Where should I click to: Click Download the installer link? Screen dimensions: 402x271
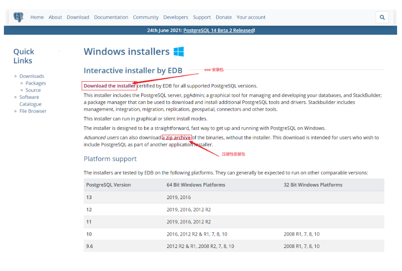(109, 86)
